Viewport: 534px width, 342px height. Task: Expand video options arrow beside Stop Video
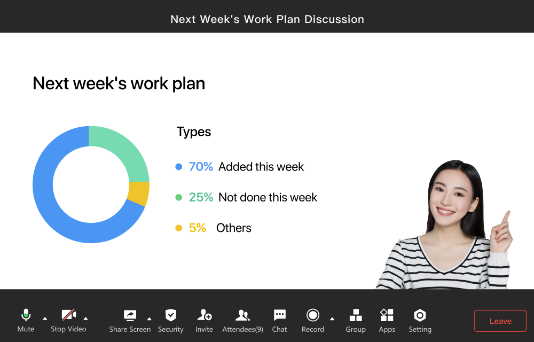point(86,319)
